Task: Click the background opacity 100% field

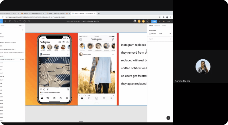Action: [161, 34]
